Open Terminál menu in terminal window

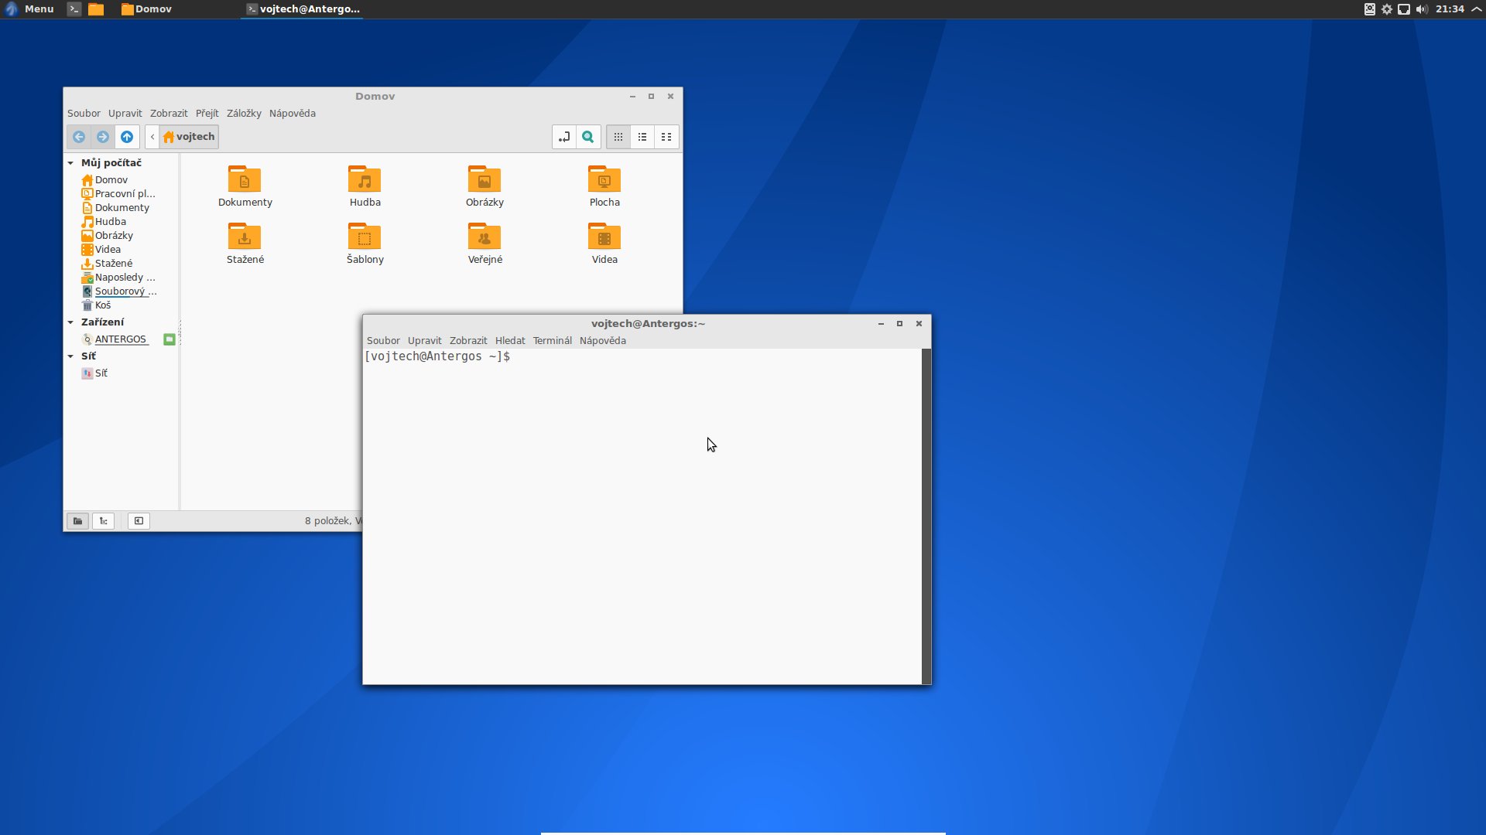(x=552, y=341)
